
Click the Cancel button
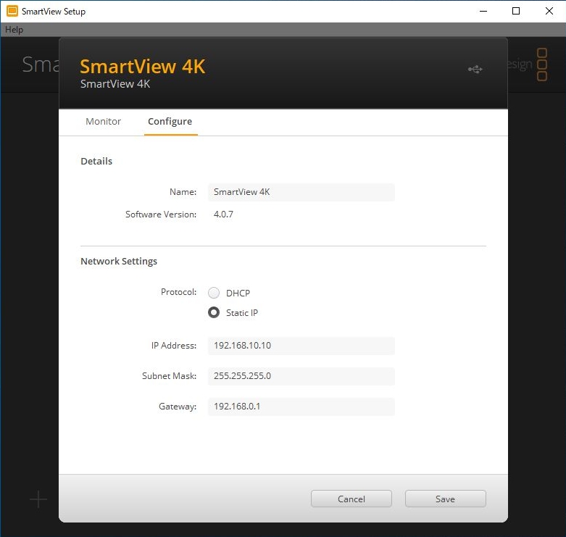point(351,499)
